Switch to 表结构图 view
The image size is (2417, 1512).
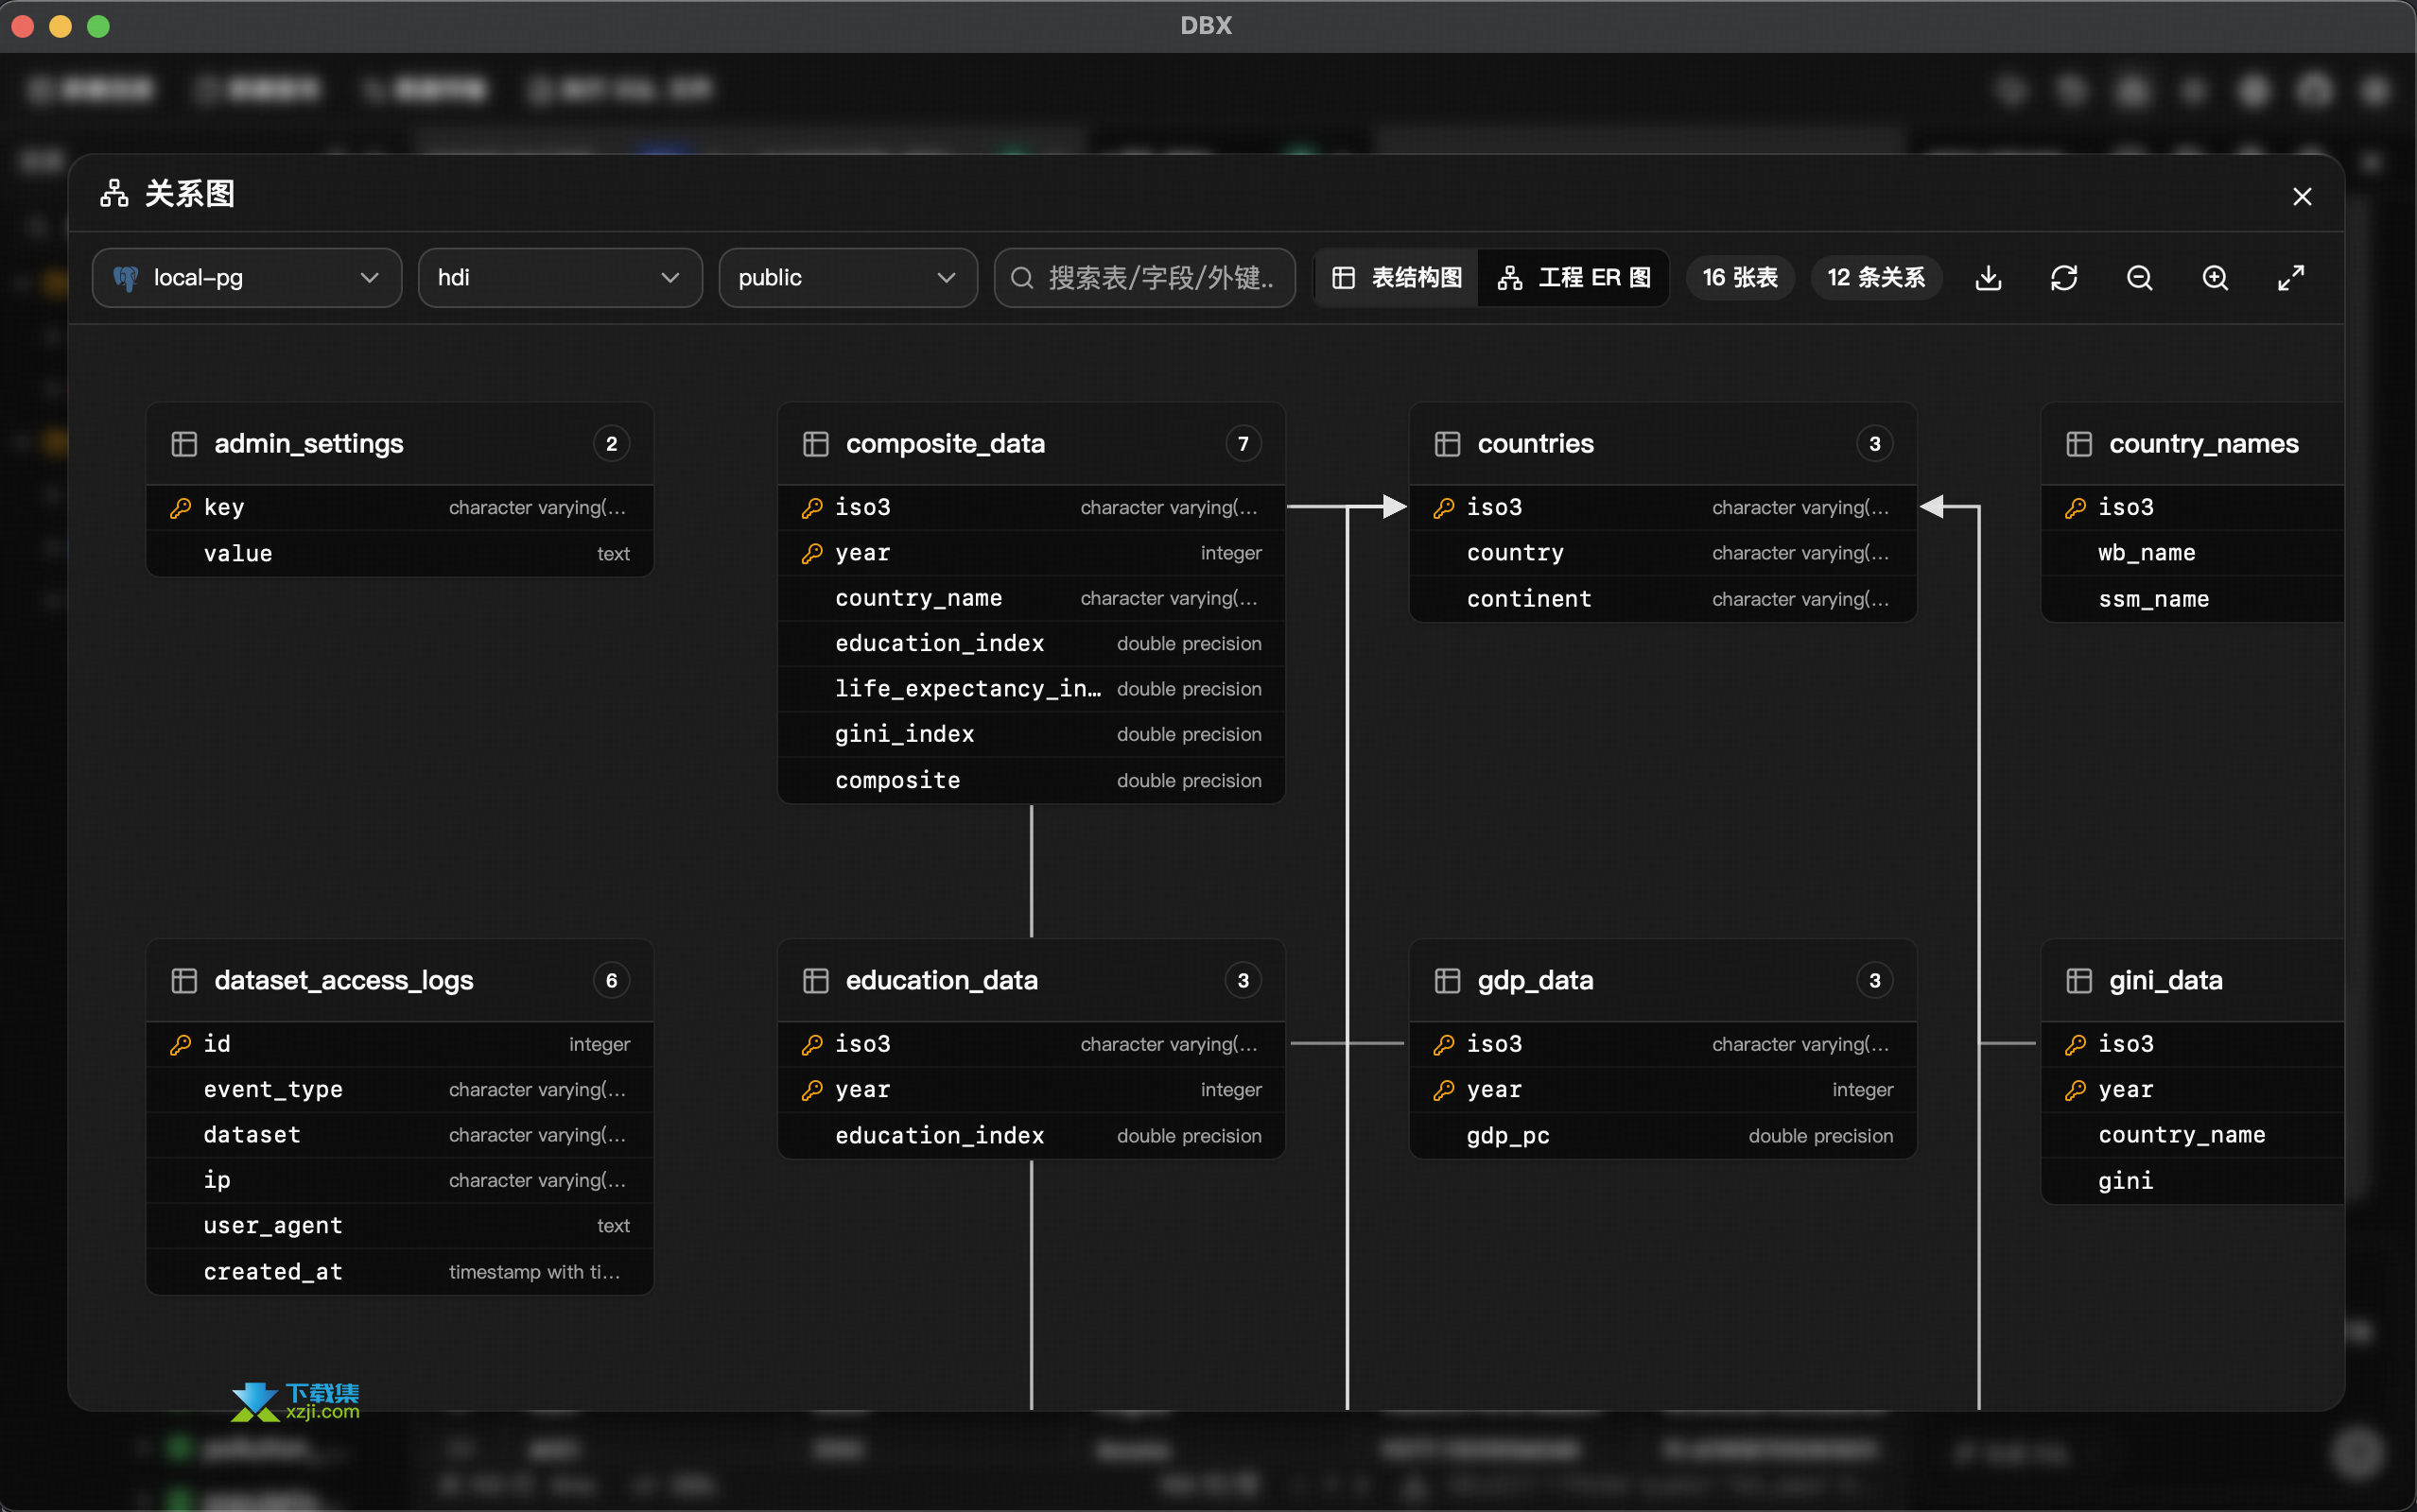[x=1397, y=278]
